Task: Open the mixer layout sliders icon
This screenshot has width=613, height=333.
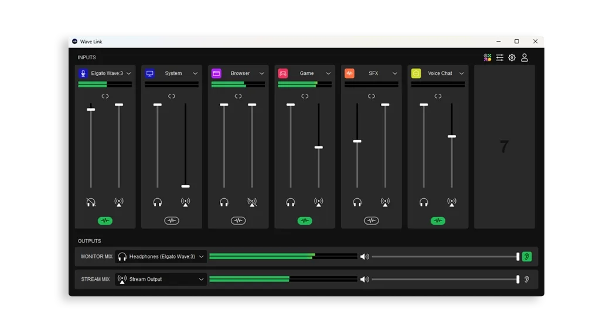Action: click(x=500, y=57)
